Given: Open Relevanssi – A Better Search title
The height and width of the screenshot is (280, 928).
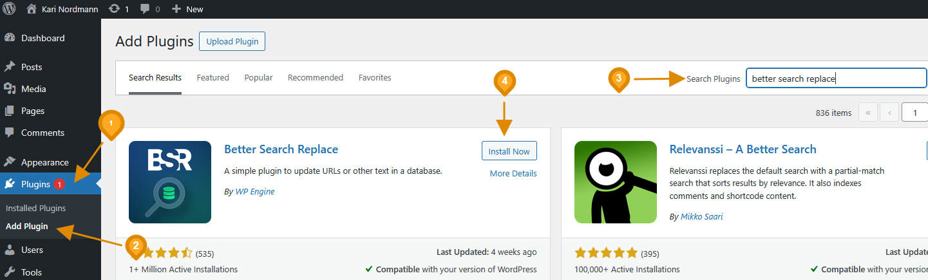Looking at the screenshot, I should tap(743, 149).
